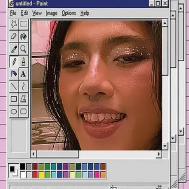
Task: Click the canvas vertical scrollbar down arrow
Action: tap(165, 146)
